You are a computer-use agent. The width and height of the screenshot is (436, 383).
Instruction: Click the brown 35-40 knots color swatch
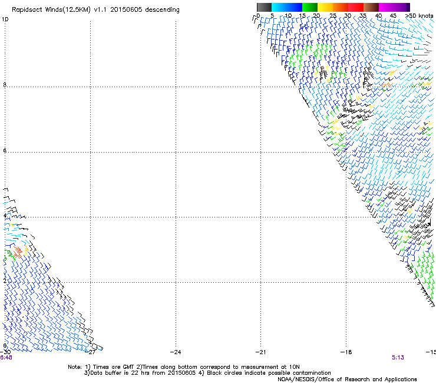pyautogui.click(x=371, y=7)
